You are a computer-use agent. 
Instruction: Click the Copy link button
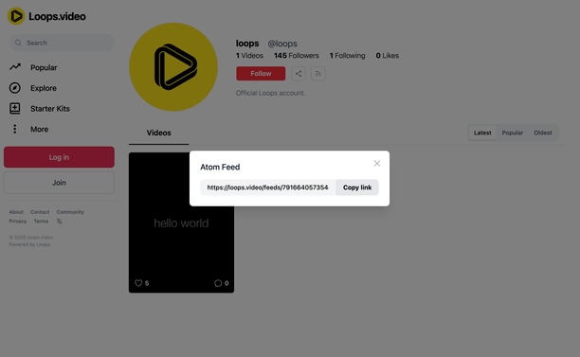[357, 187]
